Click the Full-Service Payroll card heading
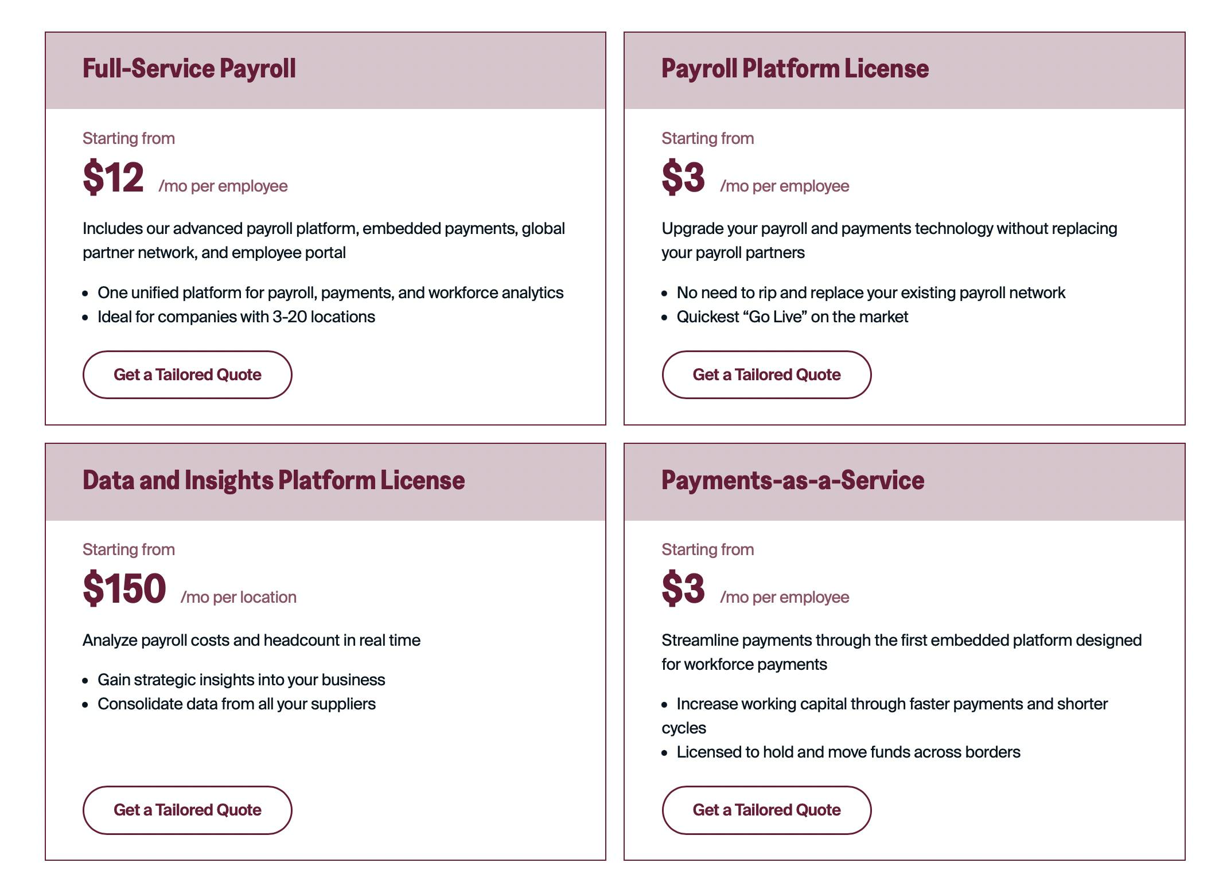This screenshot has width=1215, height=882. pos(189,68)
